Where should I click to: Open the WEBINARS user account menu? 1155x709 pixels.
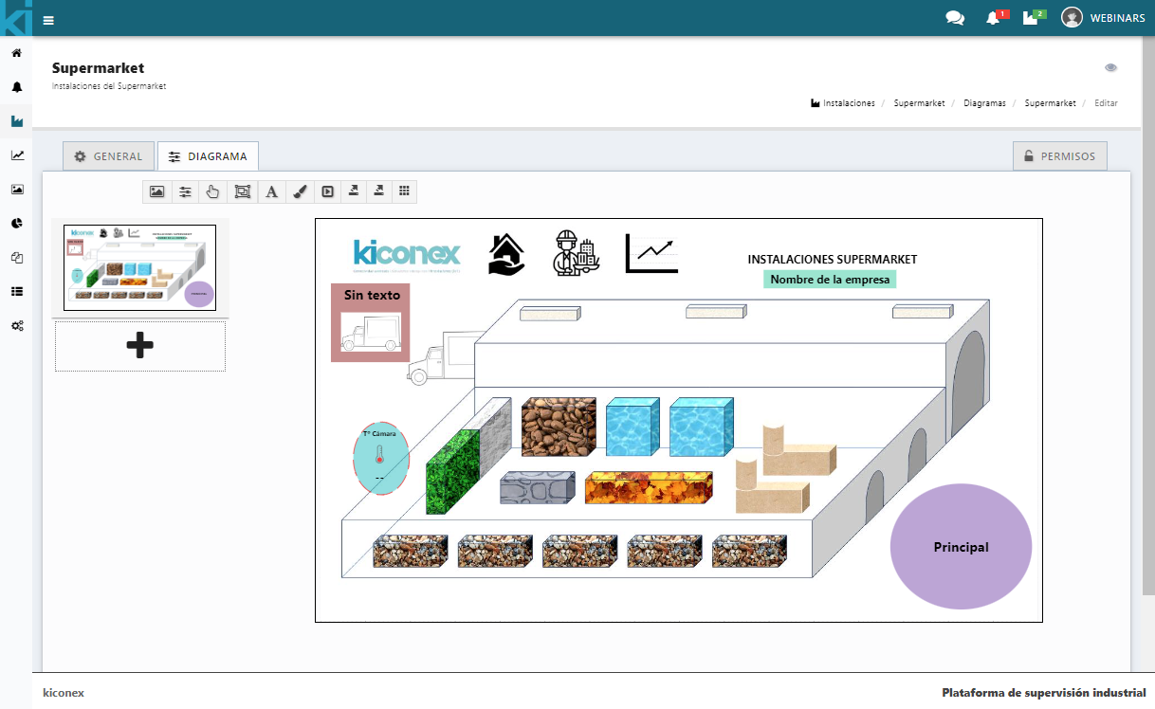click(1103, 18)
